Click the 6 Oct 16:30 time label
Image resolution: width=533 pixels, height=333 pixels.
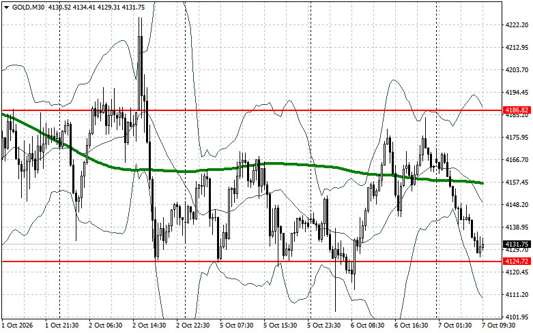pyautogui.click(x=412, y=326)
